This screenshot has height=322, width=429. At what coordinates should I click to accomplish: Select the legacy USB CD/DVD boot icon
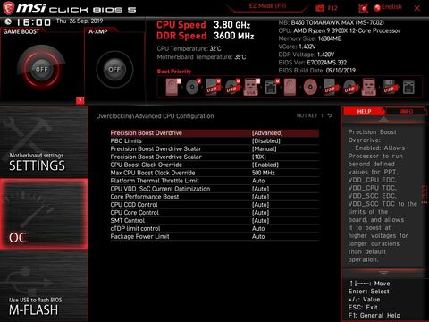pyautogui.click(x=349, y=87)
